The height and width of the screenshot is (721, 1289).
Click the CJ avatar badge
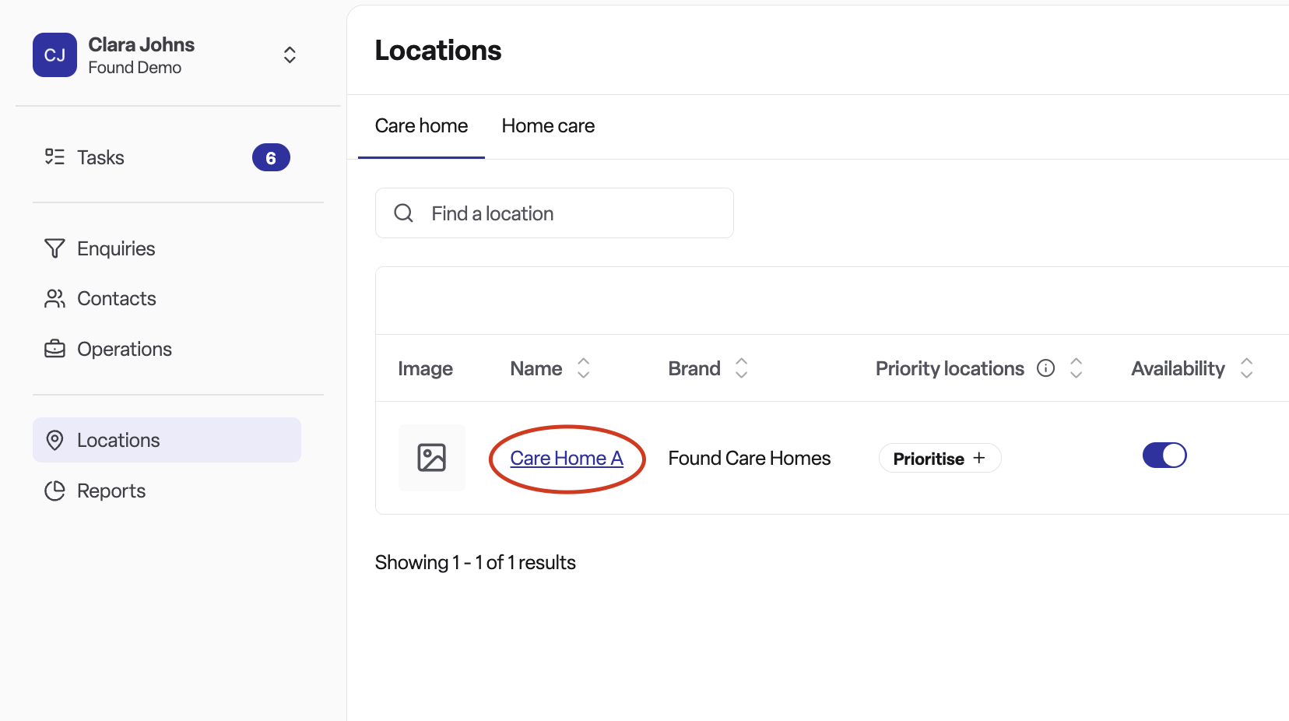54,55
